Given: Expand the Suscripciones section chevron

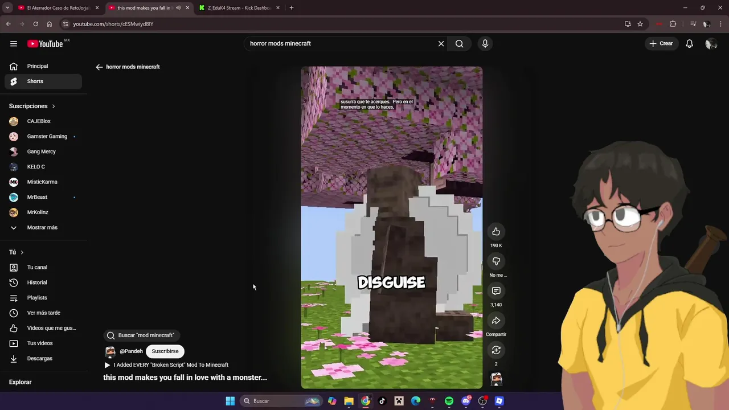Looking at the screenshot, I should (x=54, y=106).
